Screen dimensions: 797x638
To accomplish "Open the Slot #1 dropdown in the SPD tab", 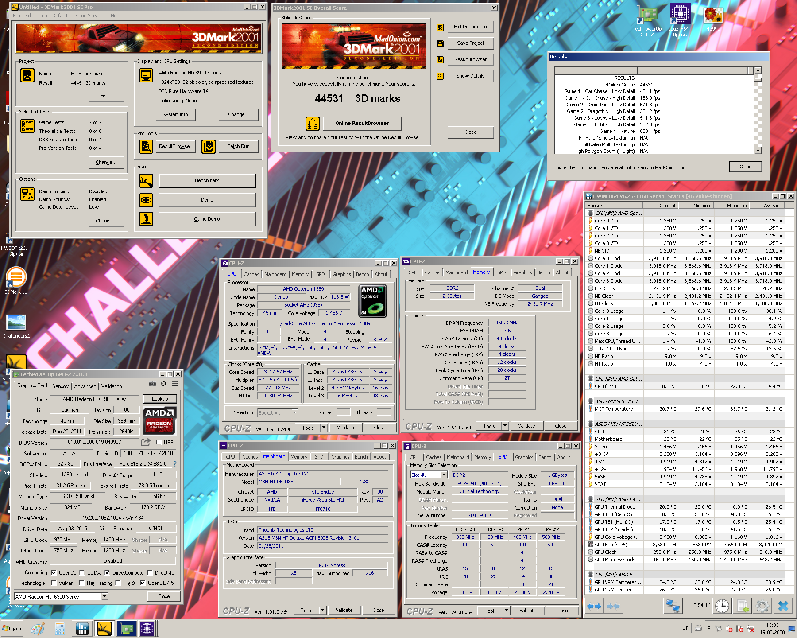I will tap(444, 475).
